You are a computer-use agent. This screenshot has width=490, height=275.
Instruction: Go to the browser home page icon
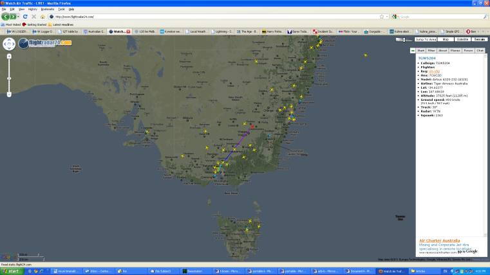pyautogui.click(x=42, y=17)
